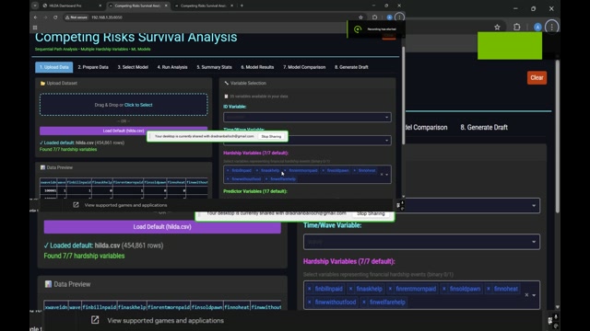Remove the large finsoldpawn chip
The height and width of the screenshot is (331, 590).
[444, 289]
